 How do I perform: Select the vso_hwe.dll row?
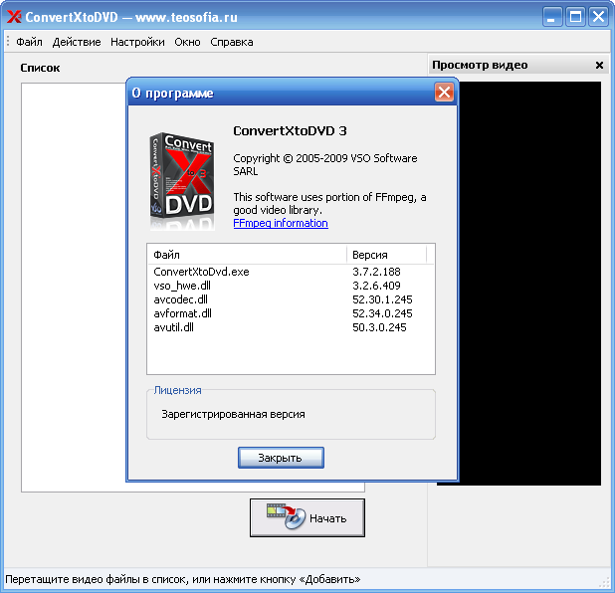[291, 286]
